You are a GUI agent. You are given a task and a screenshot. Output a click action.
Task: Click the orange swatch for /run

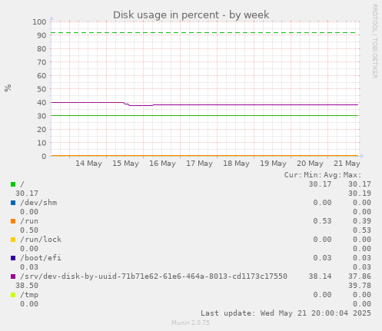point(13,221)
